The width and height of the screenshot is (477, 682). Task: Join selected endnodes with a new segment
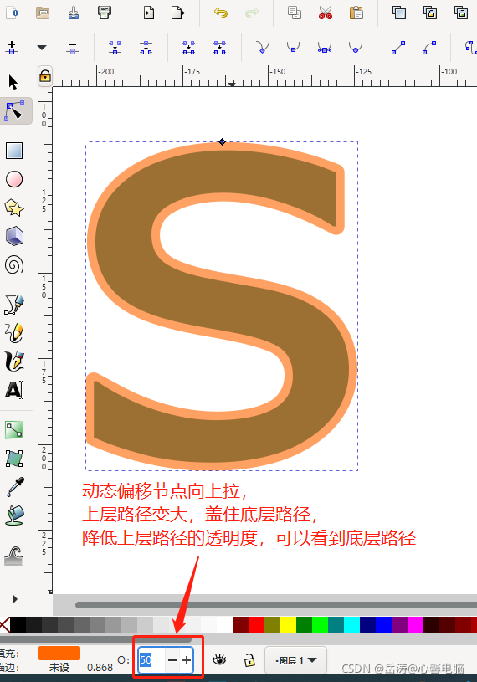tap(189, 48)
